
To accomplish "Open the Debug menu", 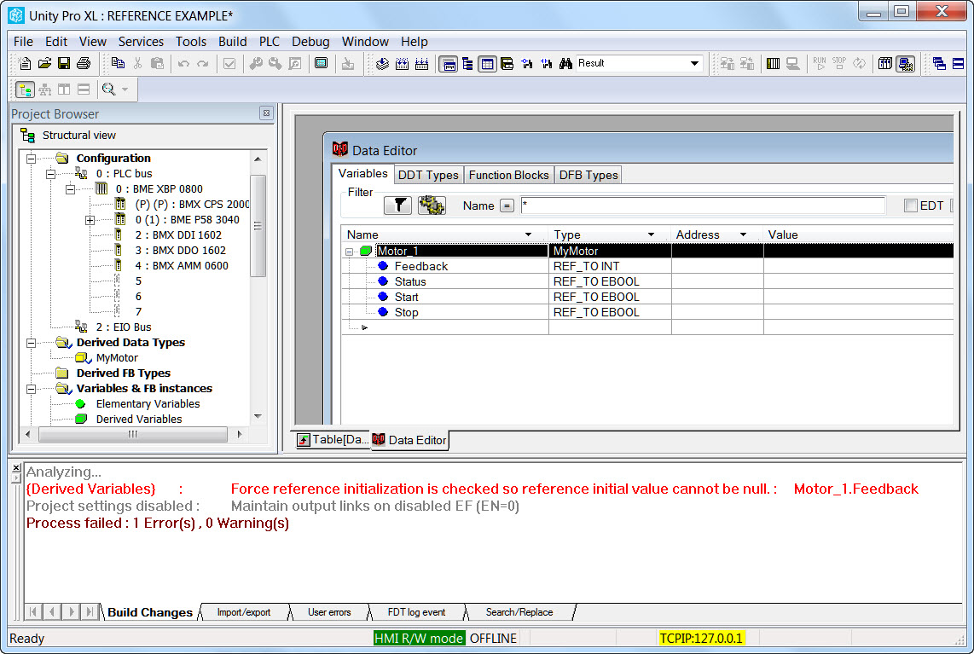I will click(x=310, y=42).
